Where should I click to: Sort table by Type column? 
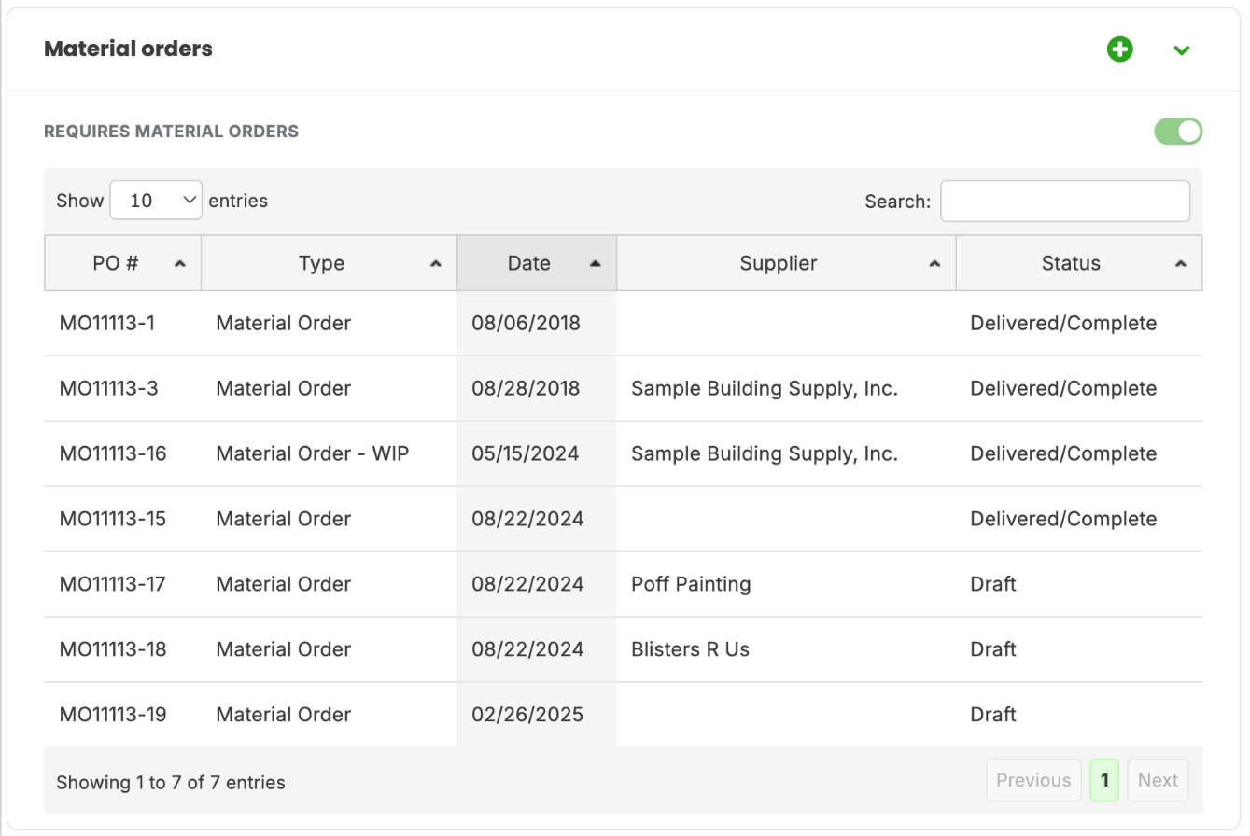329,263
